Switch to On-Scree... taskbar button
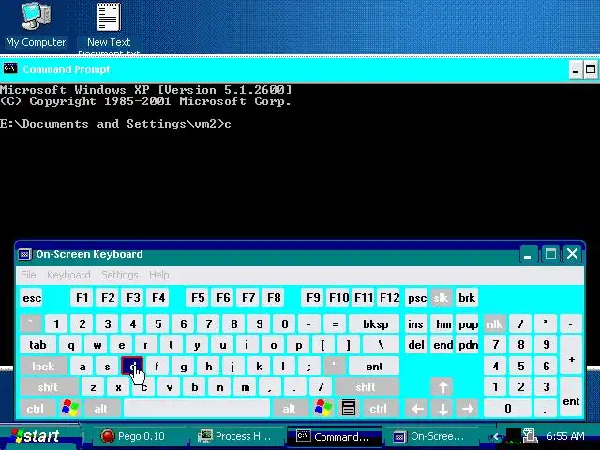Image resolution: width=600 pixels, height=450 pixels. pos(431,436)
